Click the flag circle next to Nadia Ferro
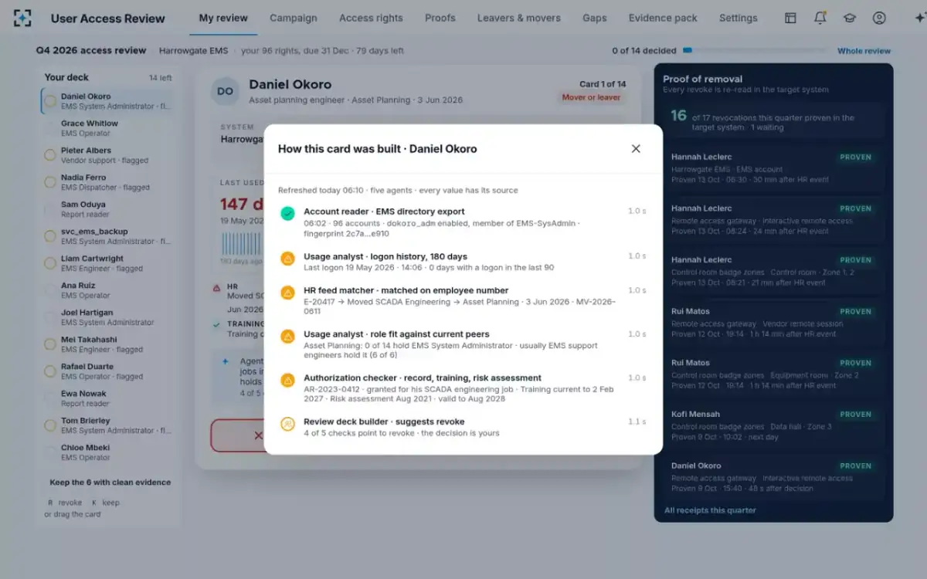Screen dimensions: 927x579 50,182
